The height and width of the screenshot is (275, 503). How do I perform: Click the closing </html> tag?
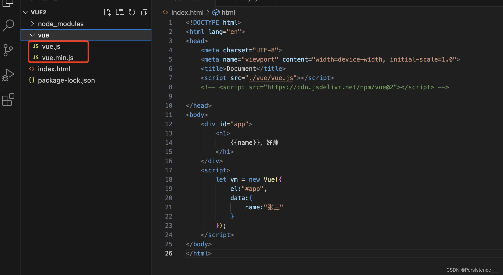coord(199,253)
